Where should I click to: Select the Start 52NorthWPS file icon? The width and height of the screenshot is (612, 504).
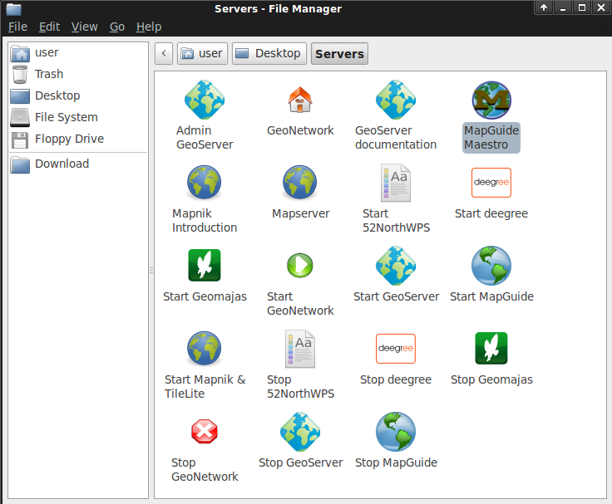point(396,183)
